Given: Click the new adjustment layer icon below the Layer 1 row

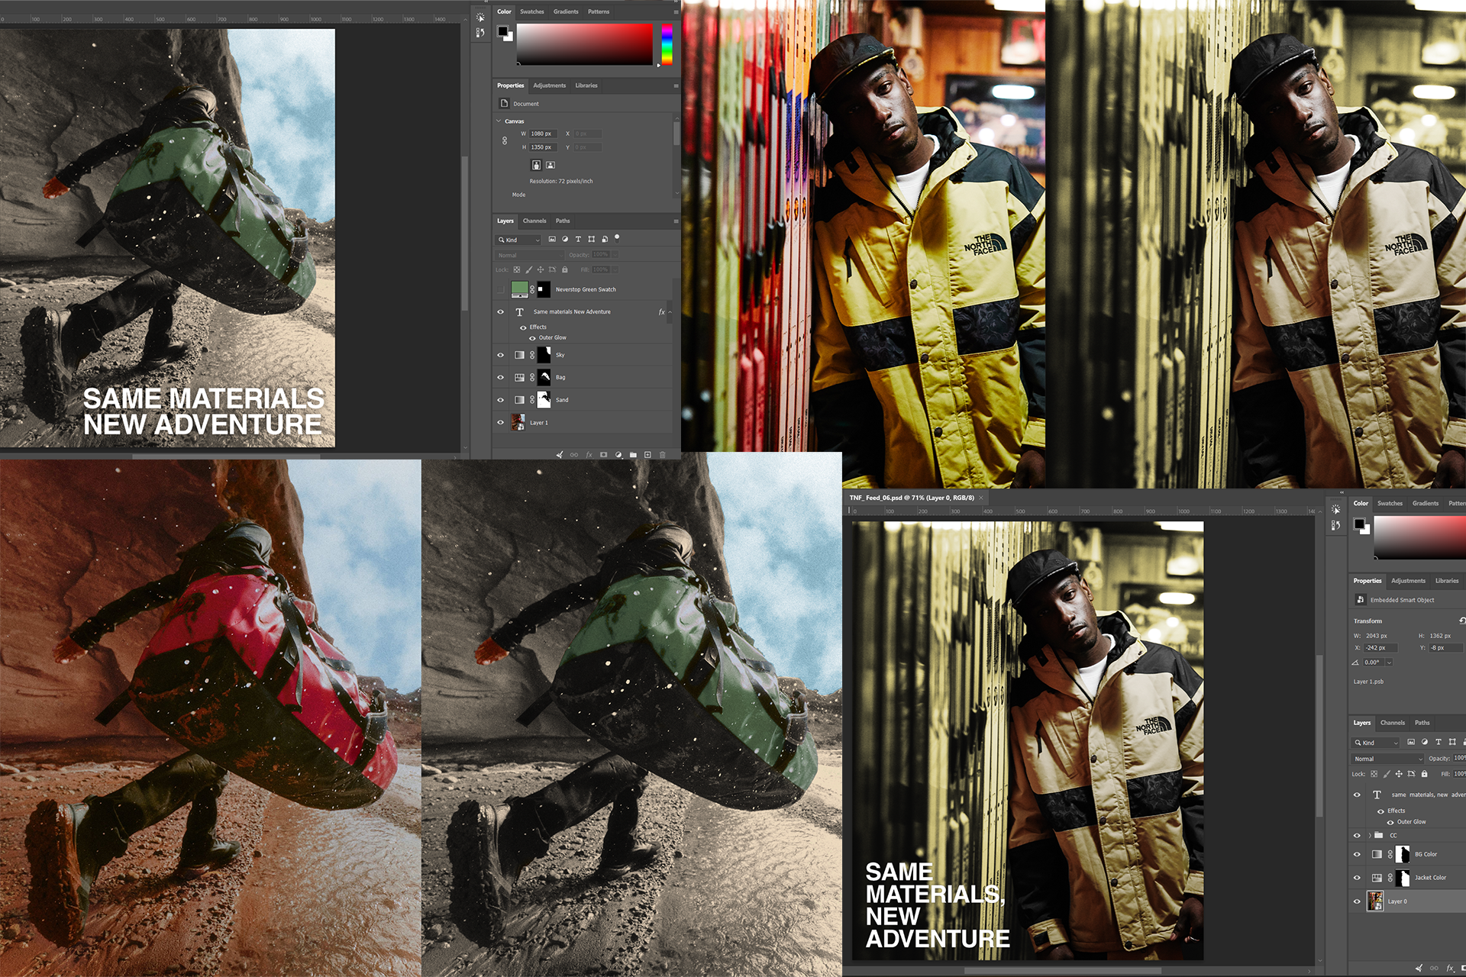Looking at the screenshot, I should tap(618, 455).
